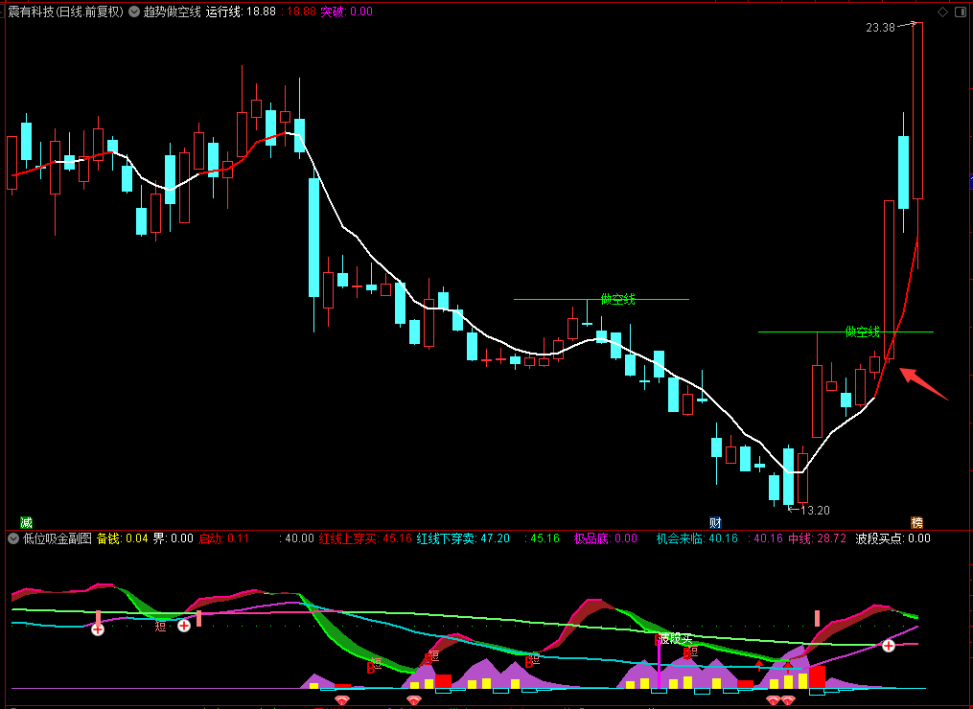Click the left 做空线 label

pos(618,300)
